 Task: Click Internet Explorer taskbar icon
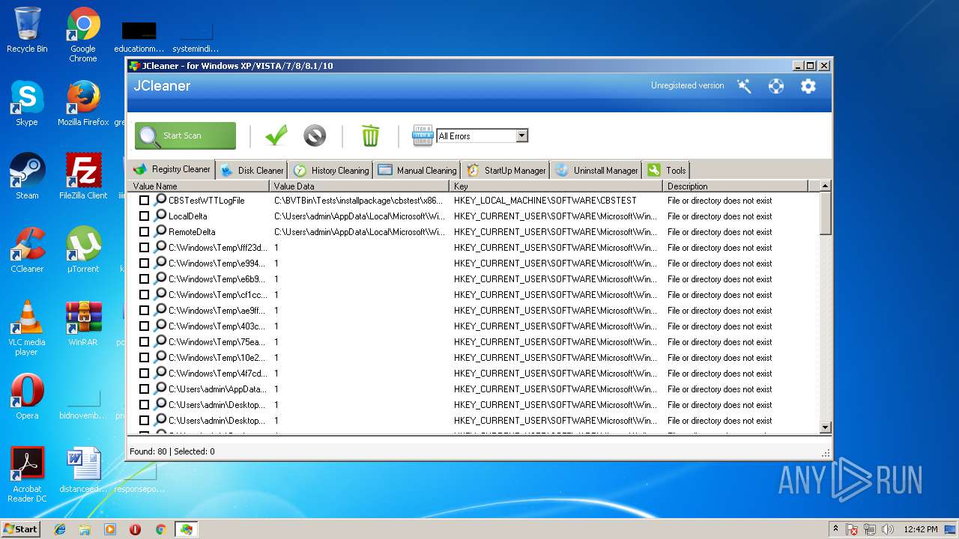click(60, 529)
